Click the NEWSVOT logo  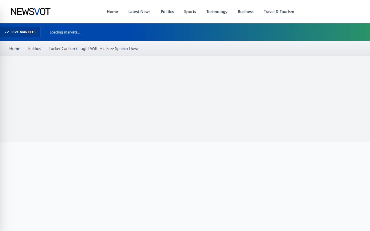[x=31, y=12]
